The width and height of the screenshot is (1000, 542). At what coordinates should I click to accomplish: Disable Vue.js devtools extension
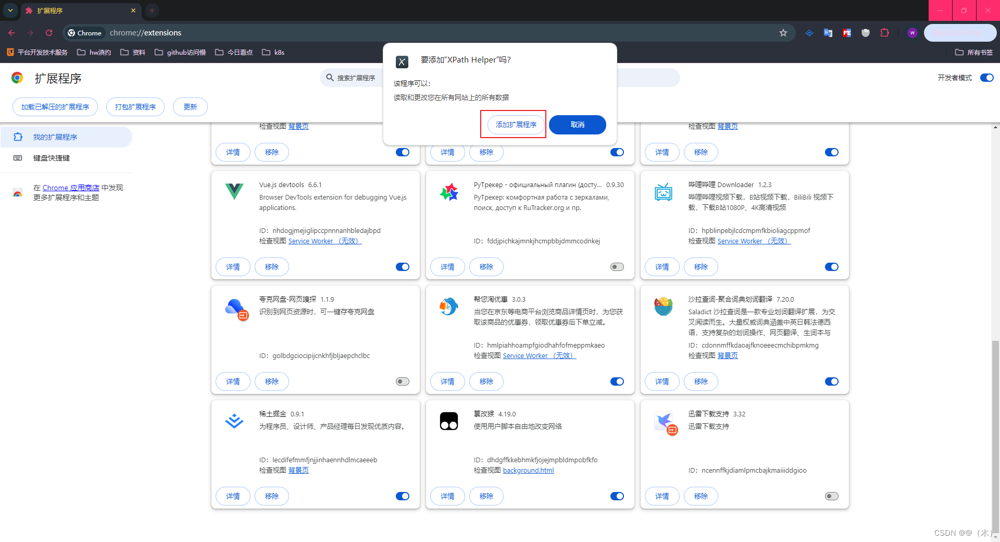click(403, 267)
